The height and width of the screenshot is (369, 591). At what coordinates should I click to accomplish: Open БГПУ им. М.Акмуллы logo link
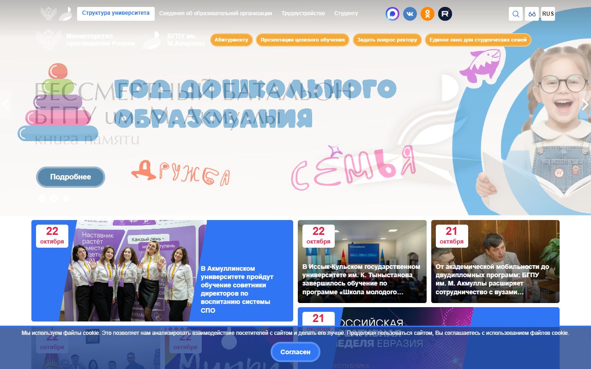pyautogui.click(x=173, y=40)
